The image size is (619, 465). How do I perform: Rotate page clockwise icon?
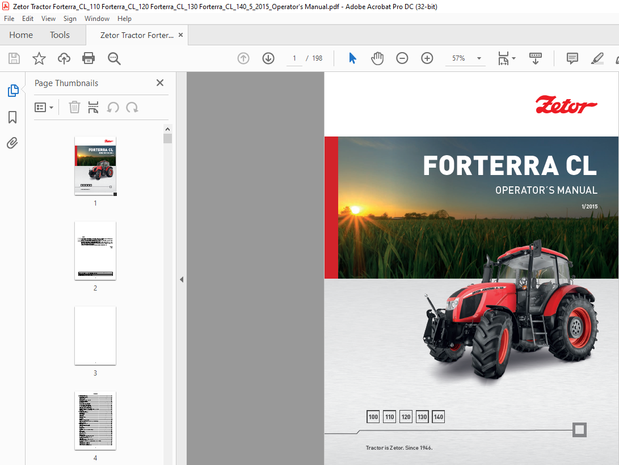coord(132,107)
